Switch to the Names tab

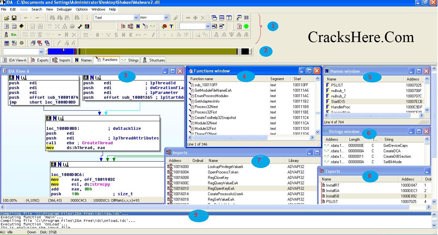[83, 60]
